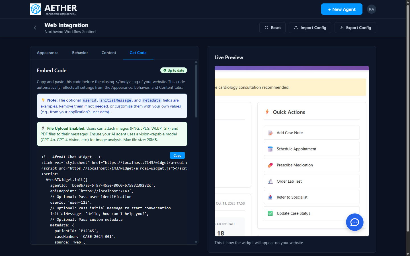Choose Order Lab Test quick action
This screenshot has height=256, width=410.
(311, 181)
